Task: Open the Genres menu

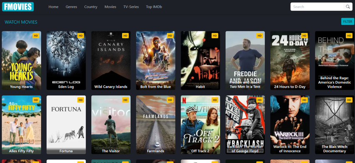Action: tap(71, 7)
